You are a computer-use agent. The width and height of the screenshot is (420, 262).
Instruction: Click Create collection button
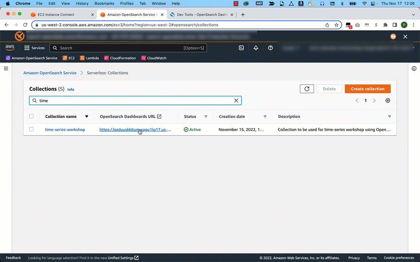coord(367,89)
